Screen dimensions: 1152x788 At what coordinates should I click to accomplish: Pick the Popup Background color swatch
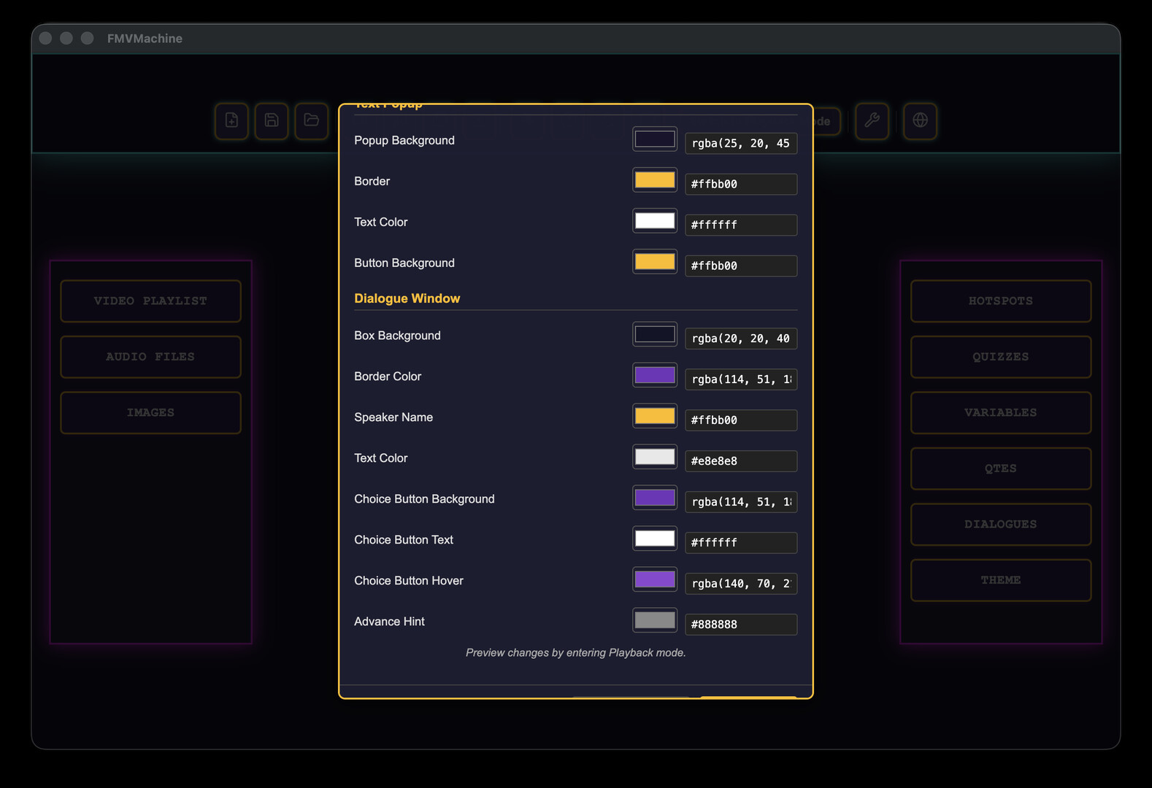(655, 139)
